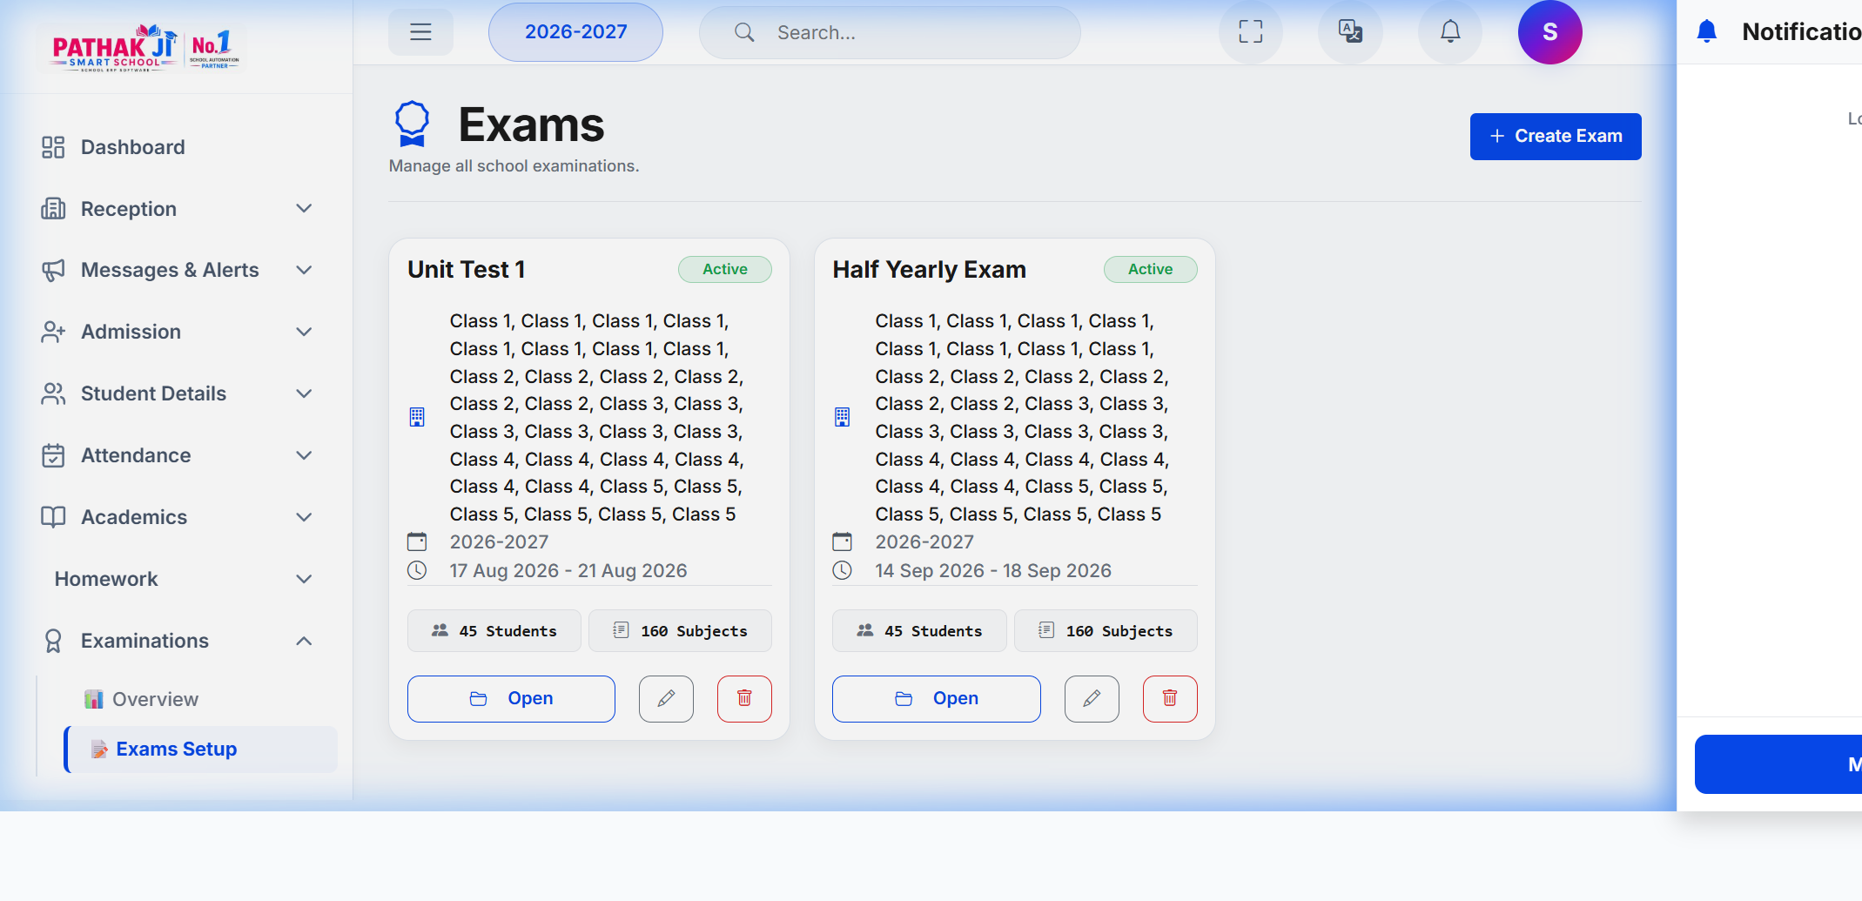Collapse the Examinations chevron
This screenshot has height=901, width=1862.
tap(304, 641)
